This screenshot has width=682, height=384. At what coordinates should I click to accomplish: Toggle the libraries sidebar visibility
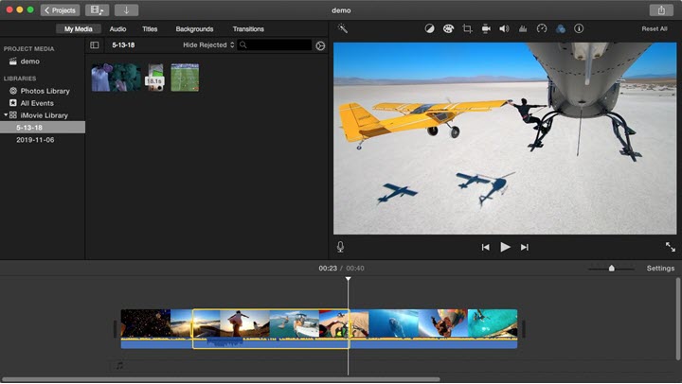click(x=95, y=45)
